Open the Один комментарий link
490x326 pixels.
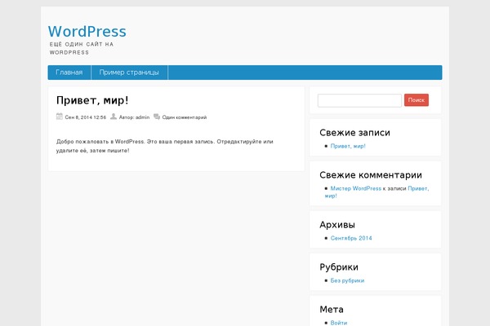click(x=185, y=117)
